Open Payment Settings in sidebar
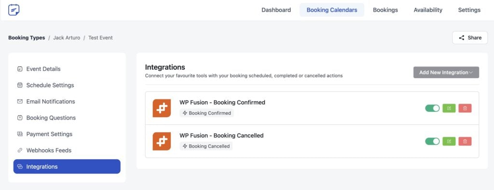494x190 pixels. tap(67, 134)
